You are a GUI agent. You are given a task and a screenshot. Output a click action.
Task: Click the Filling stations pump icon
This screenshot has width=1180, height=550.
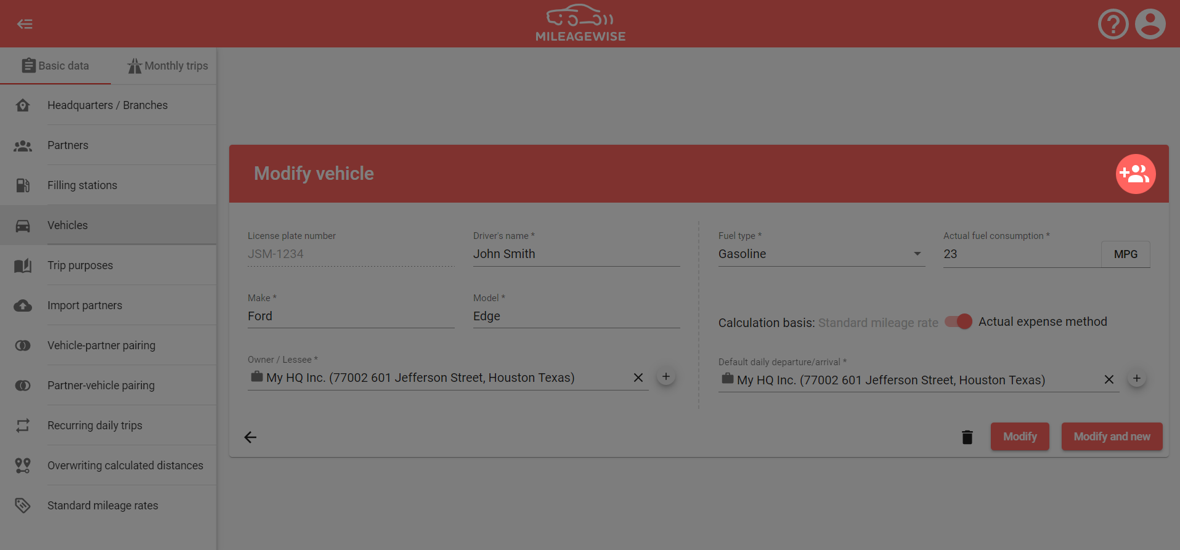click(x=23, y=185)
